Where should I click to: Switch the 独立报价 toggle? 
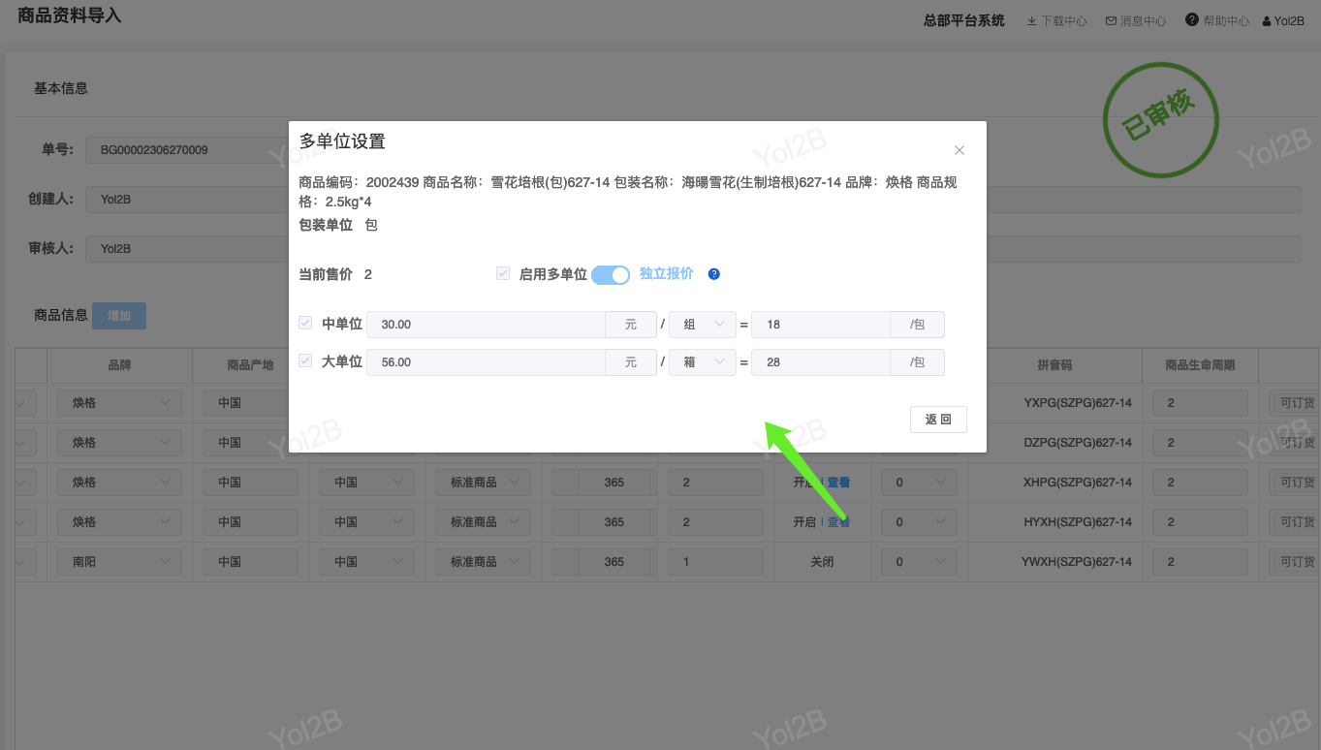pos(611,275)
